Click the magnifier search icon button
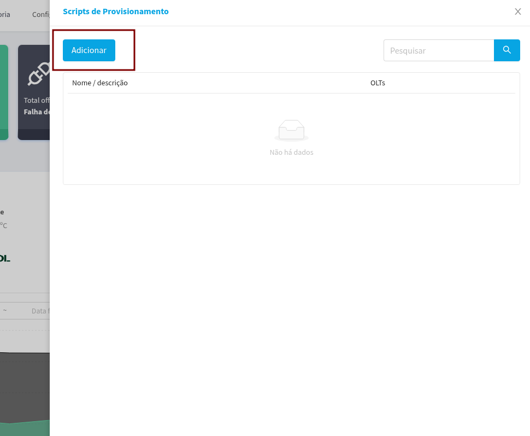Image resolution: width=530 pixels, height=436 pixels. coord(507,50)
